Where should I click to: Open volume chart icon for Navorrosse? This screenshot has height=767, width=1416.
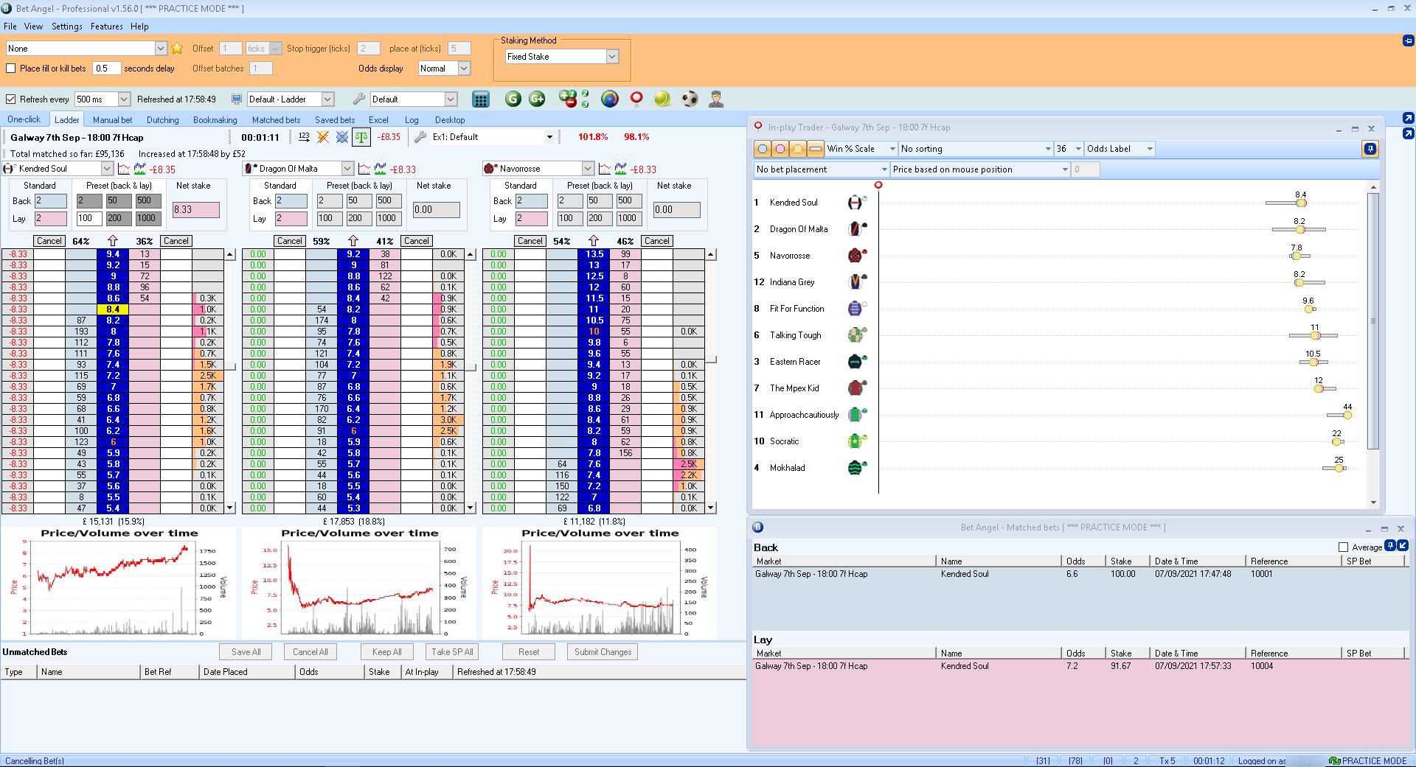[621, 169]
